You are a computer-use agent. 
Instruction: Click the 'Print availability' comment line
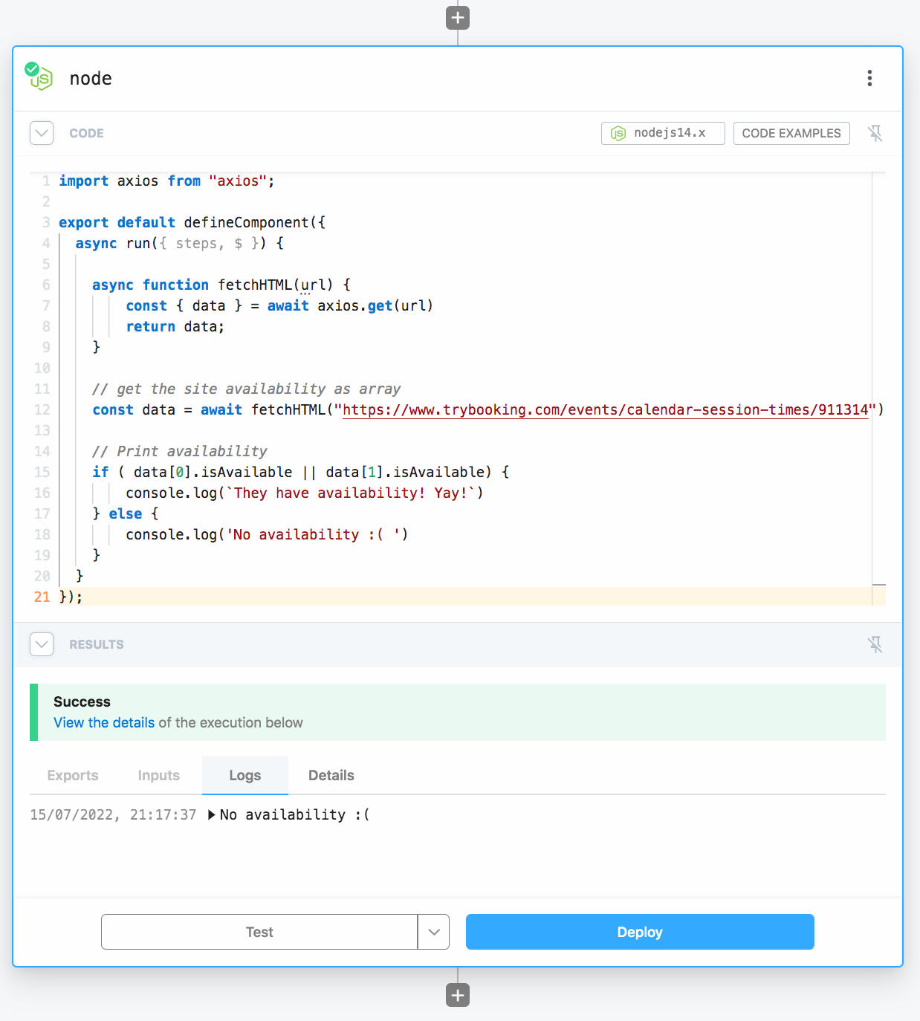(x=179, y=451)
